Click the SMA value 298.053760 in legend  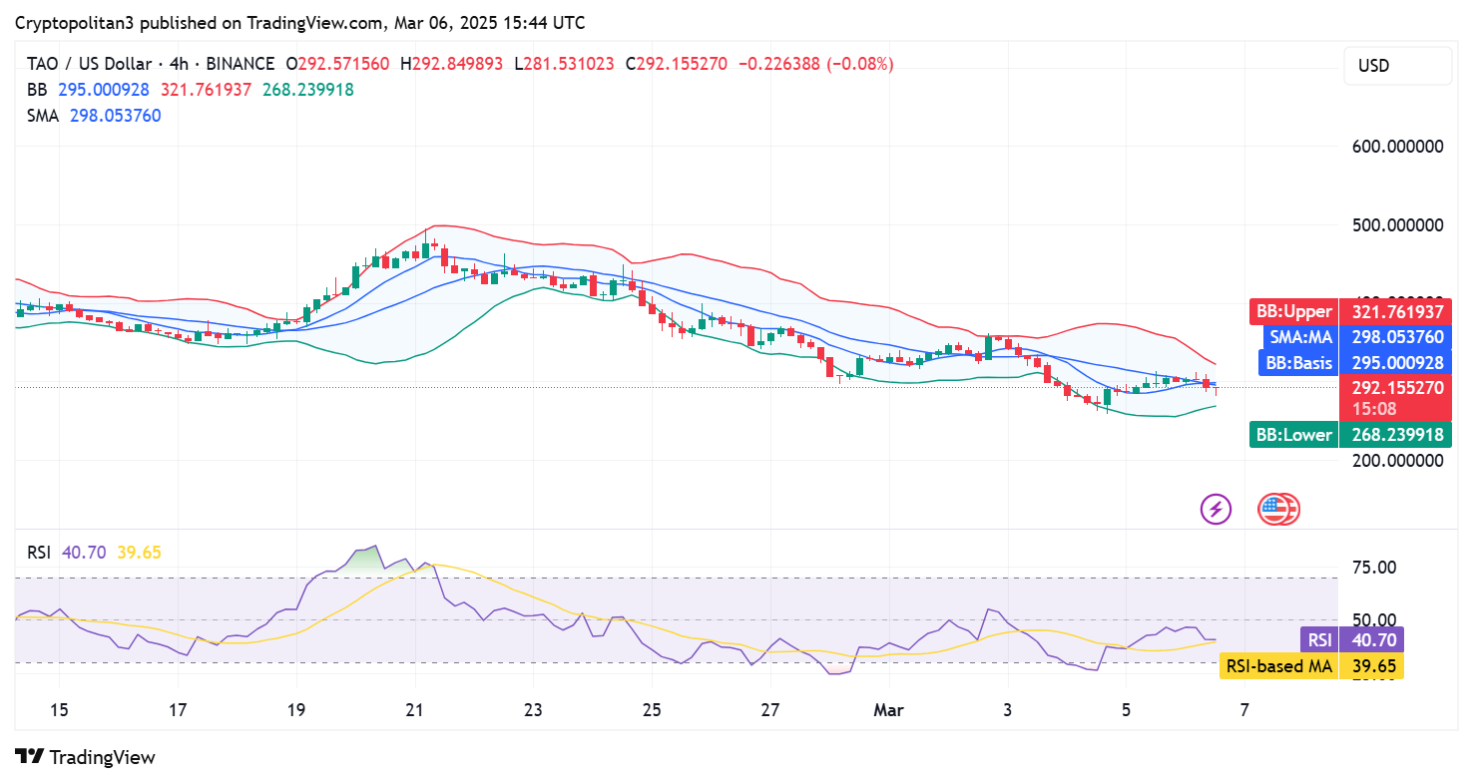click(115, 116)
